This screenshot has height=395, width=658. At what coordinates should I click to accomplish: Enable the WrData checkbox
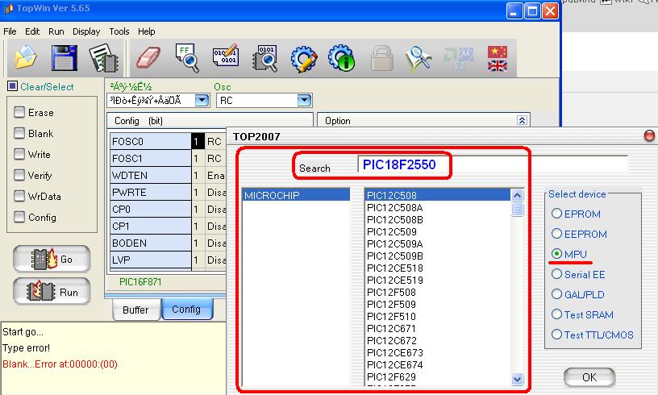[19, 196]
